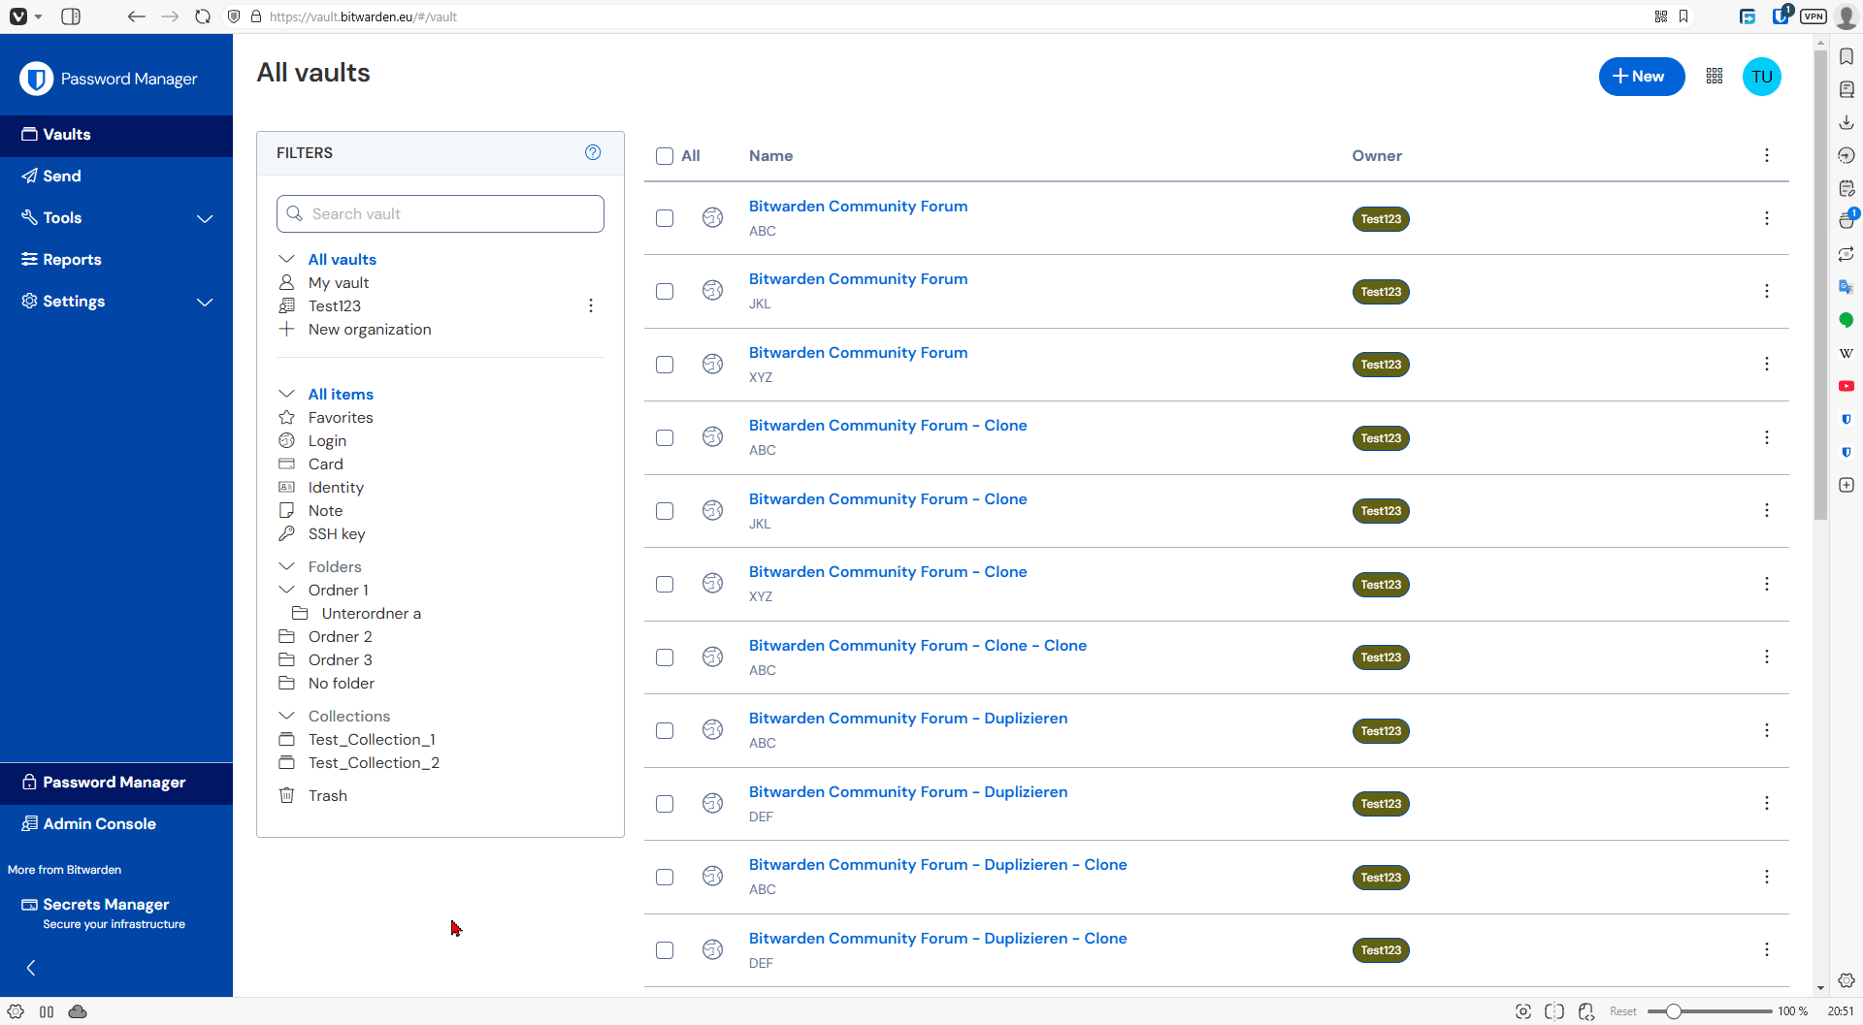The image size is (1863, 1025).
Task: Open row options for Clone - Clone item
Action: 1767,657
